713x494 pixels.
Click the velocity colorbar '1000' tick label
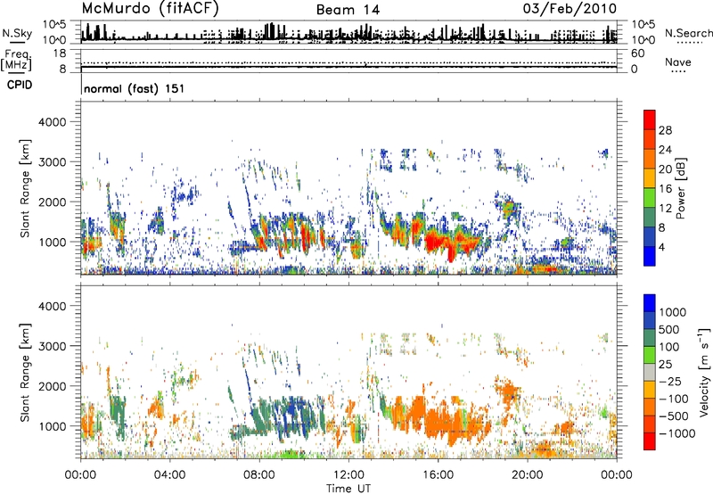point(673,312)
